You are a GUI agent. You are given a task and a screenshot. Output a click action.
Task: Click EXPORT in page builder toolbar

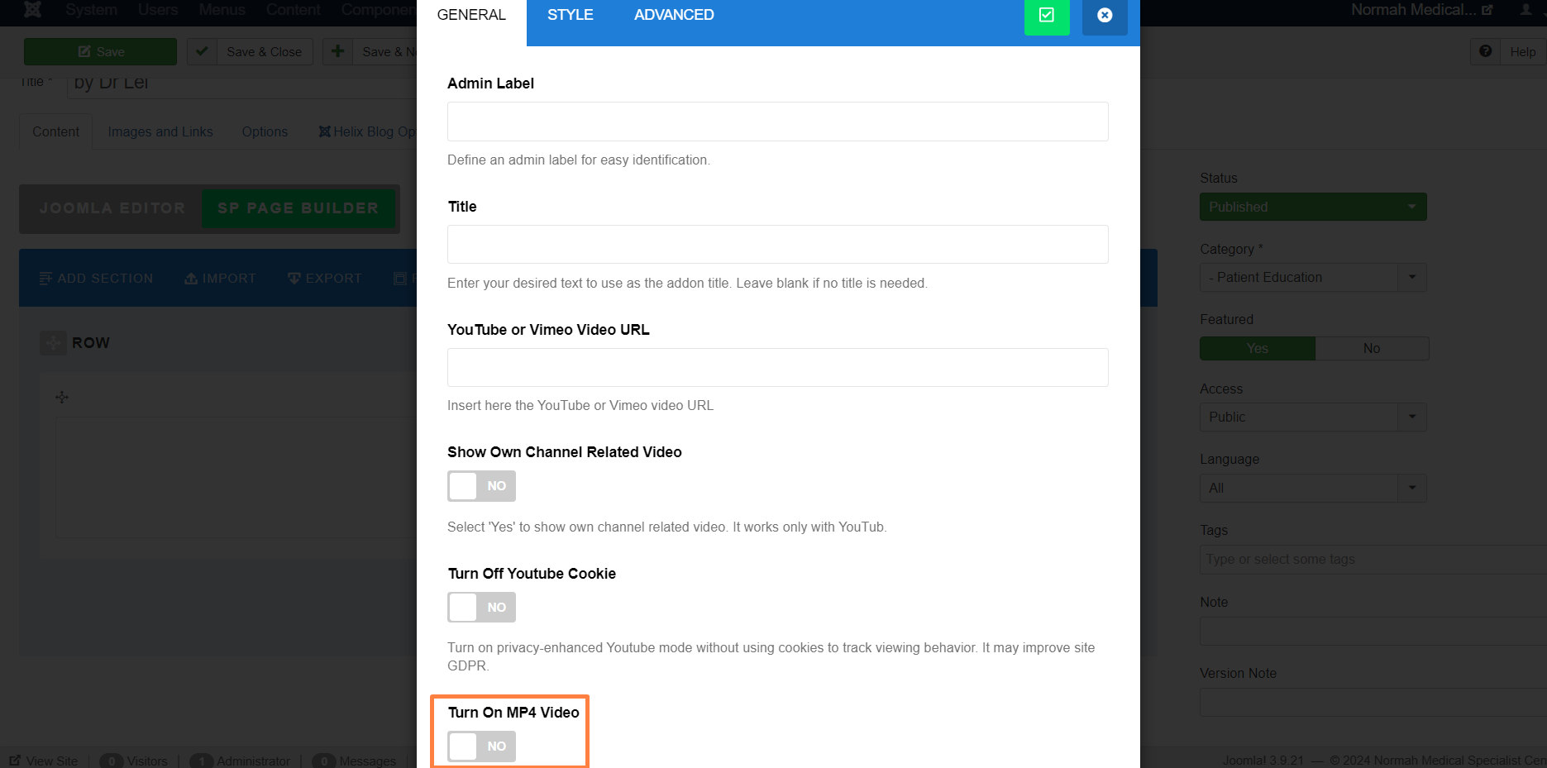(x=325, y=279)
